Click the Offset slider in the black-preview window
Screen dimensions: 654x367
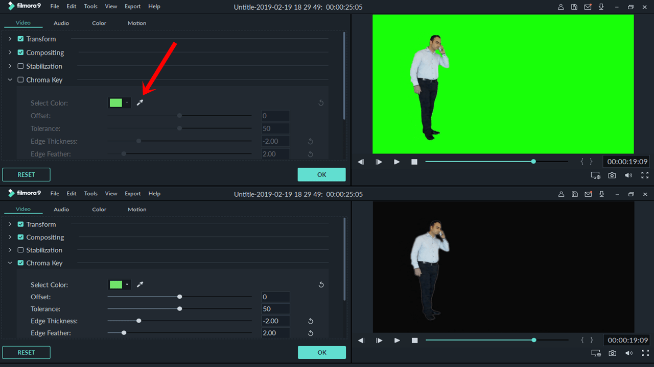coord(179,297)
